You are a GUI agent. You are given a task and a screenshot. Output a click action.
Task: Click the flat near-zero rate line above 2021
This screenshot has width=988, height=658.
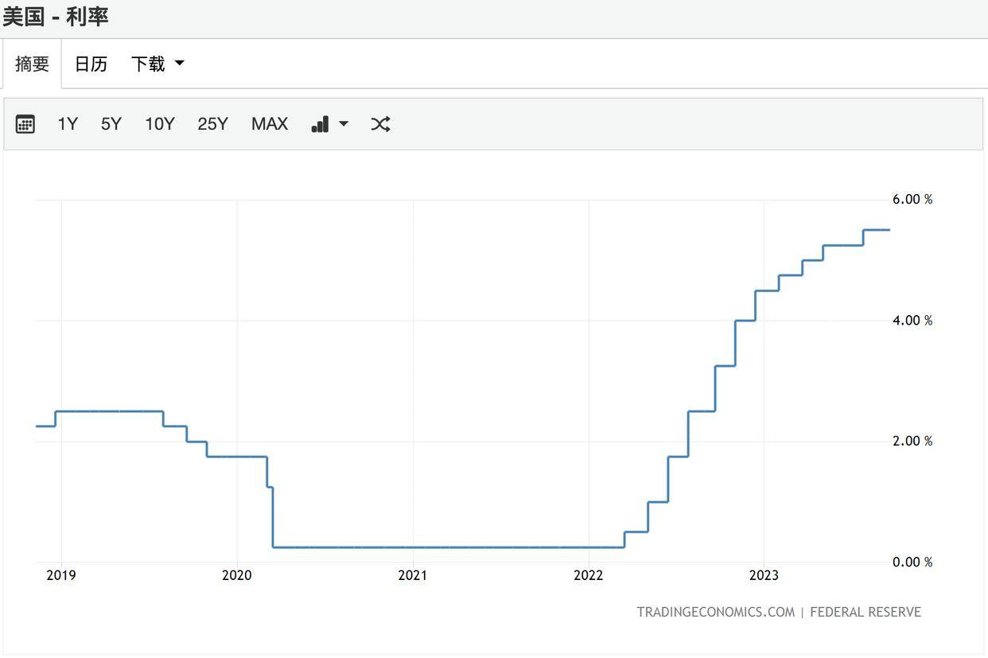coord(413,547)
